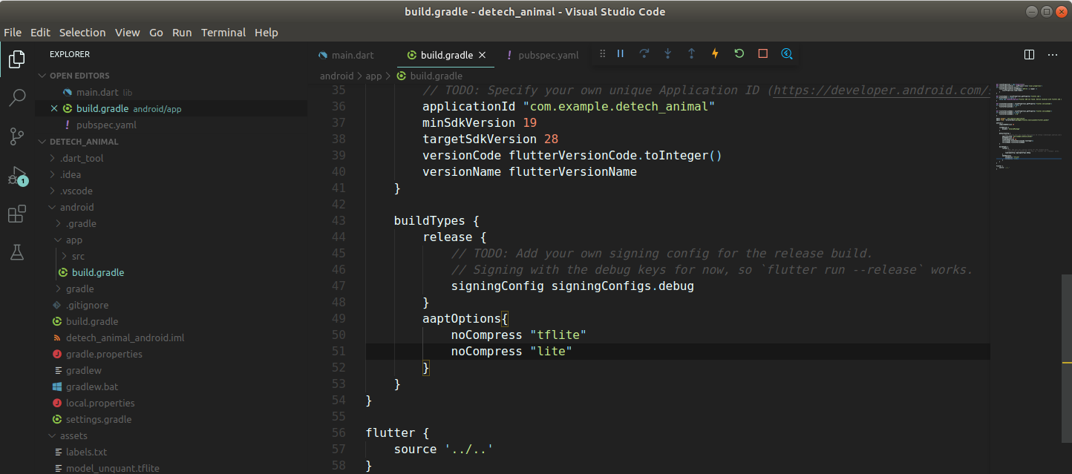Screen dimensions: 1072x474
Task: Stop the debug session
Action: point(763,54)
